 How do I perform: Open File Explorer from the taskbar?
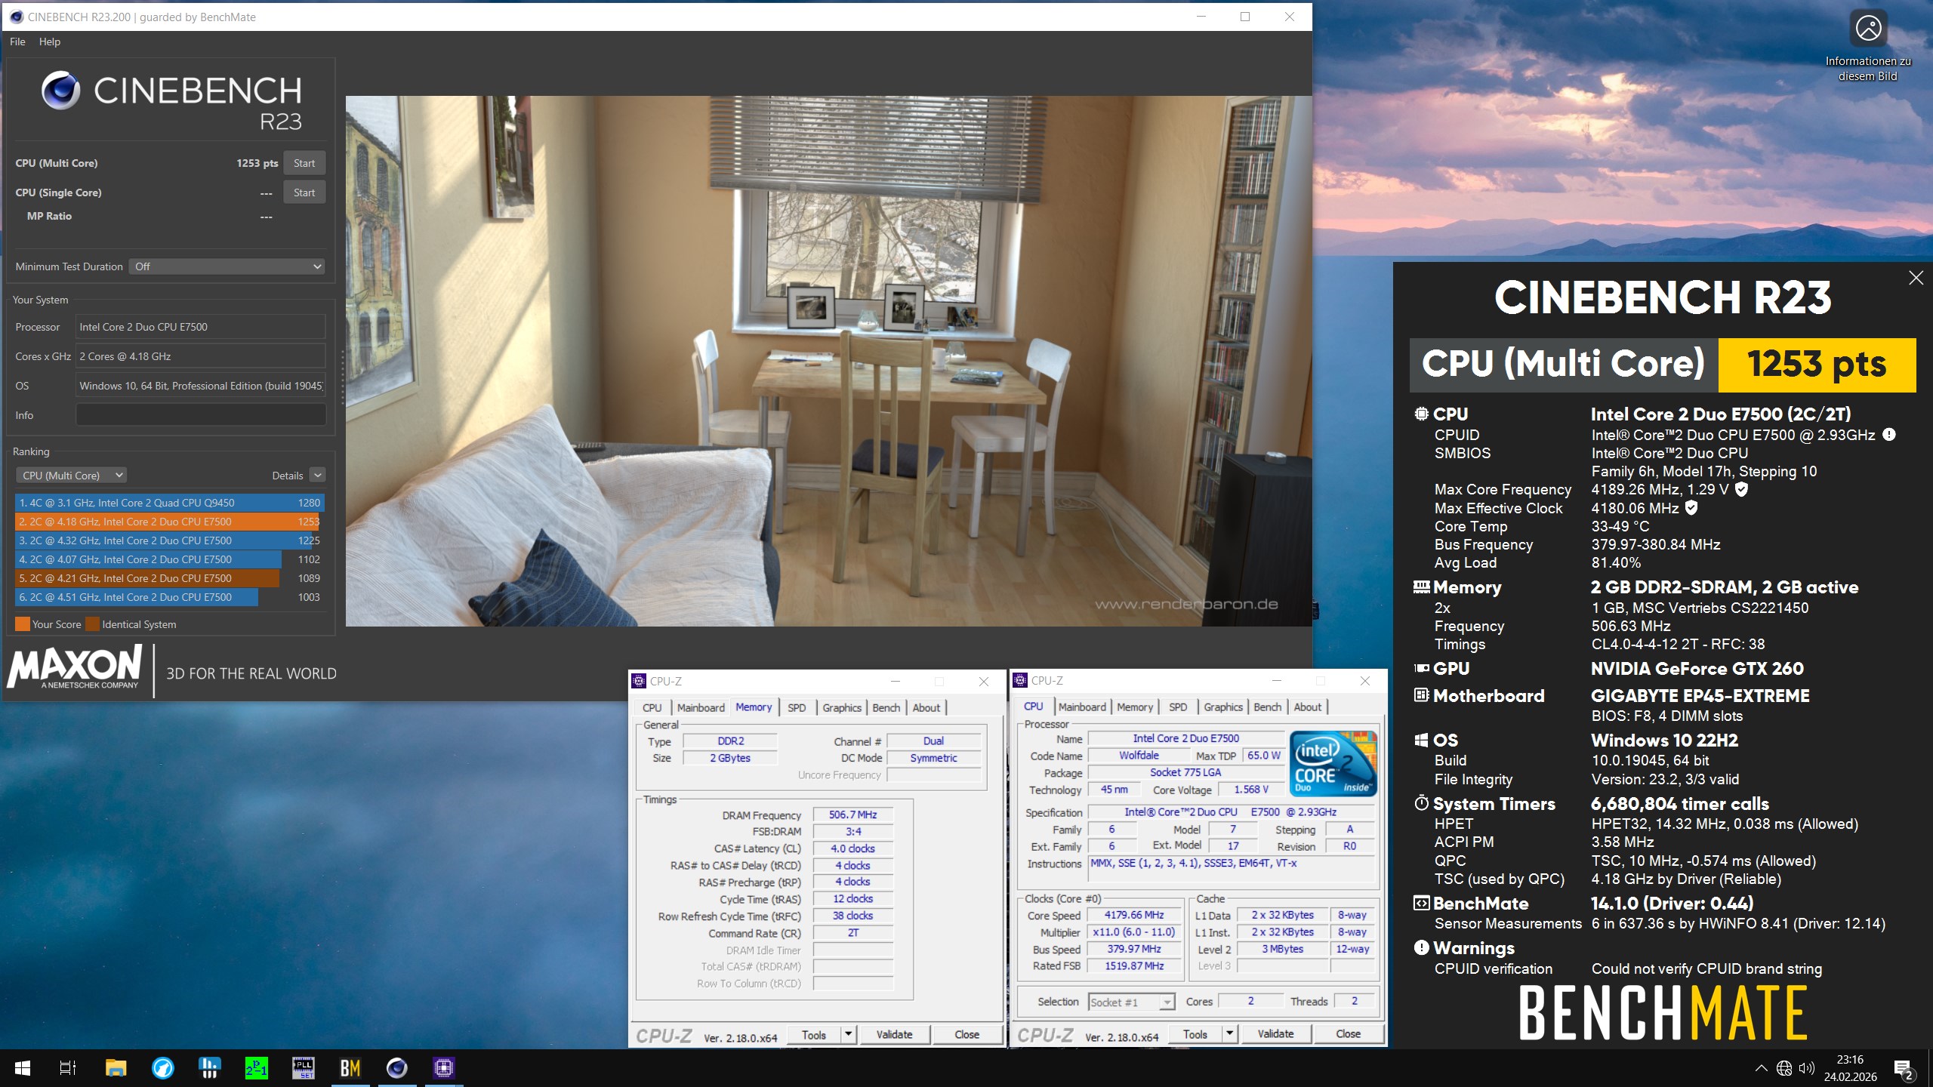coord(116,1068)
